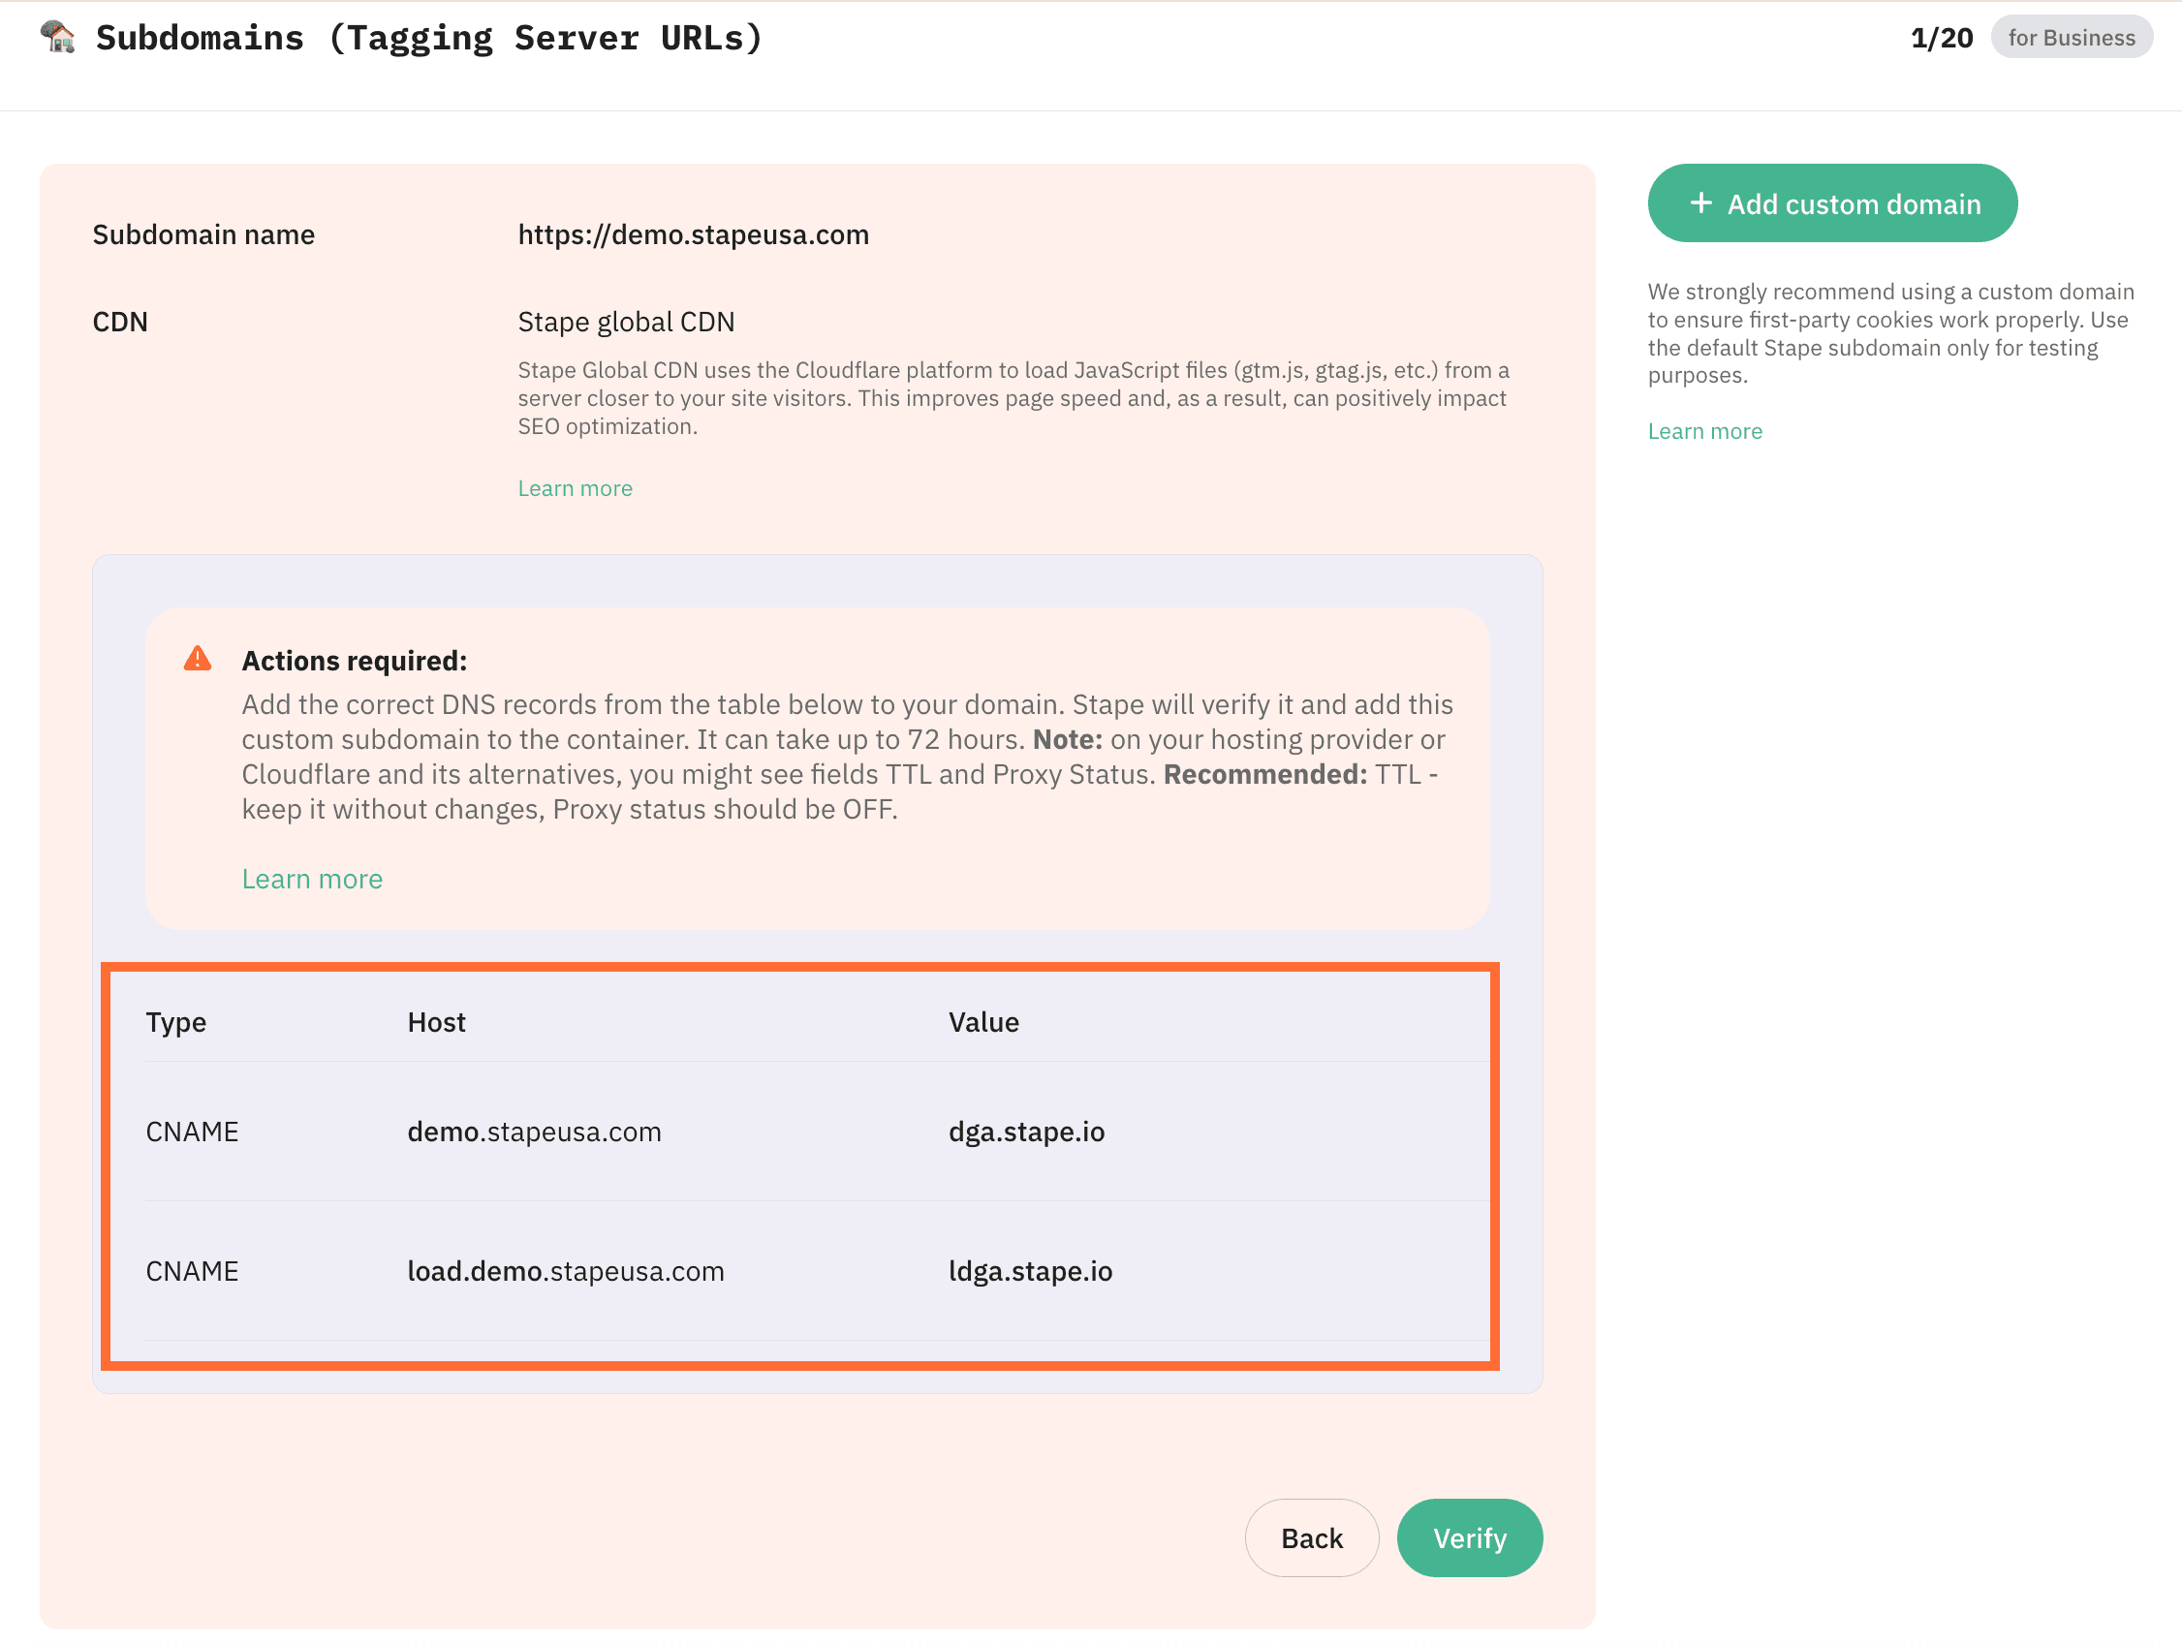Click the plus icon in Add custom domain

pyautogui.click(x=1700, y=203)
